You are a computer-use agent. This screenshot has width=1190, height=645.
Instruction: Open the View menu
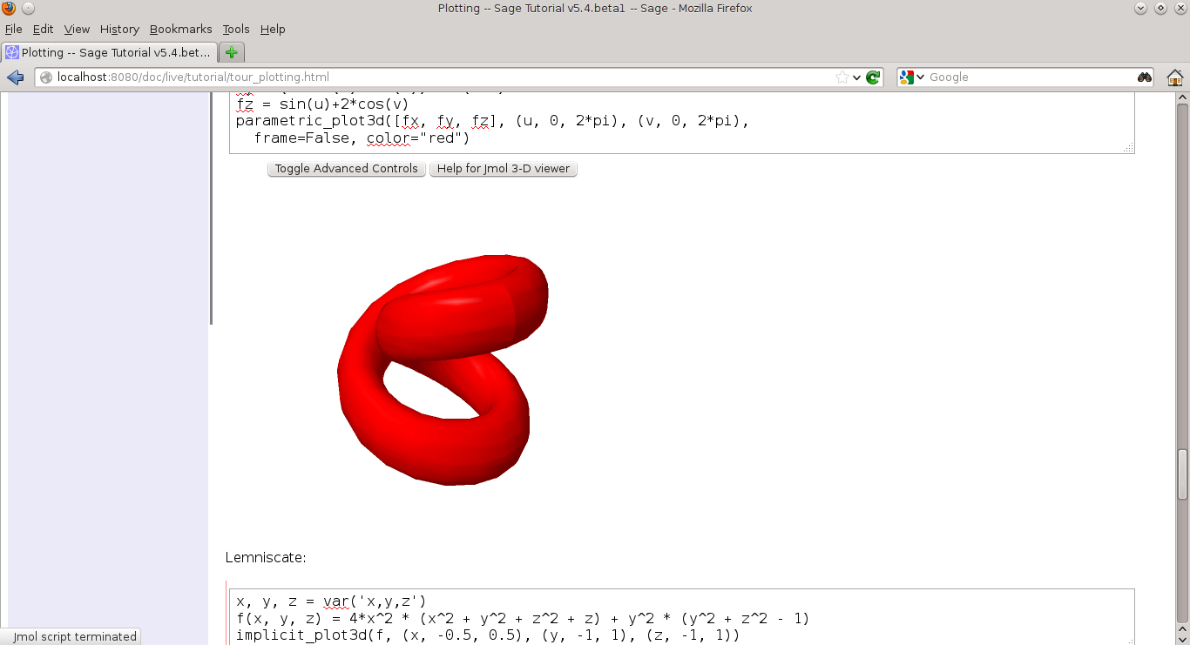click(77, 29)
